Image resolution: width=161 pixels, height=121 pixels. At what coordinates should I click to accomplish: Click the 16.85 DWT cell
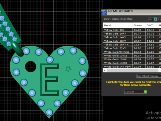tap(151, 48)
